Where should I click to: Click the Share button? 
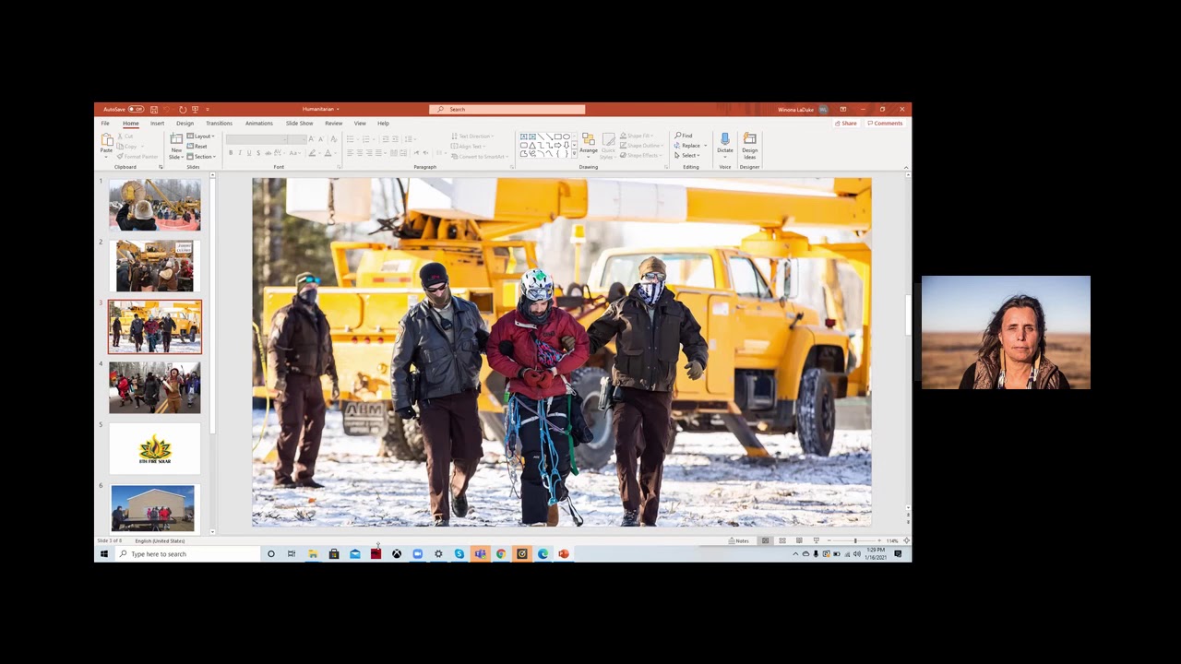pos(846,124)
